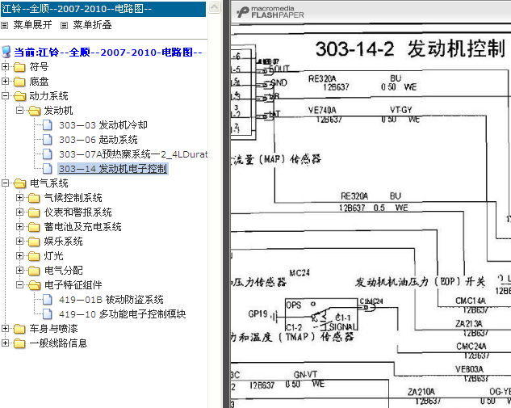The width and height of the screenshot is (511, 408).
Task: Click the 气候控制系统 folder icon
Action: [x=34, y=198]
